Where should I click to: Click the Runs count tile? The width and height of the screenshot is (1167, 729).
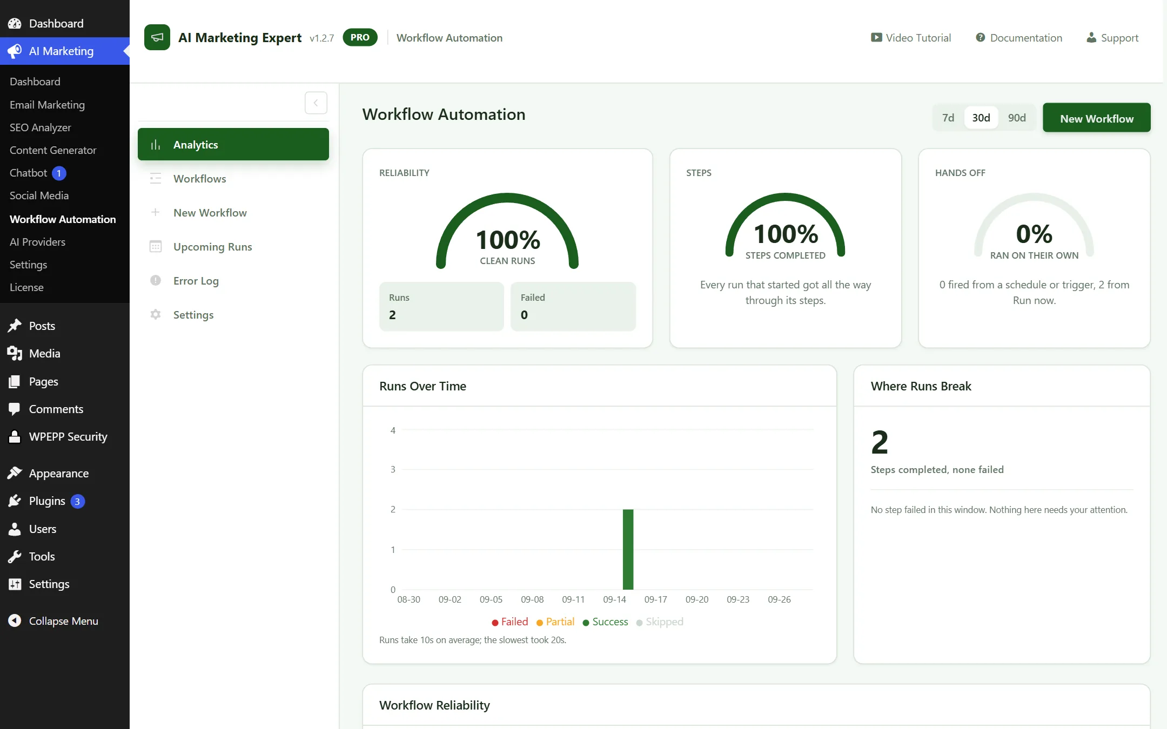point(441,306)
